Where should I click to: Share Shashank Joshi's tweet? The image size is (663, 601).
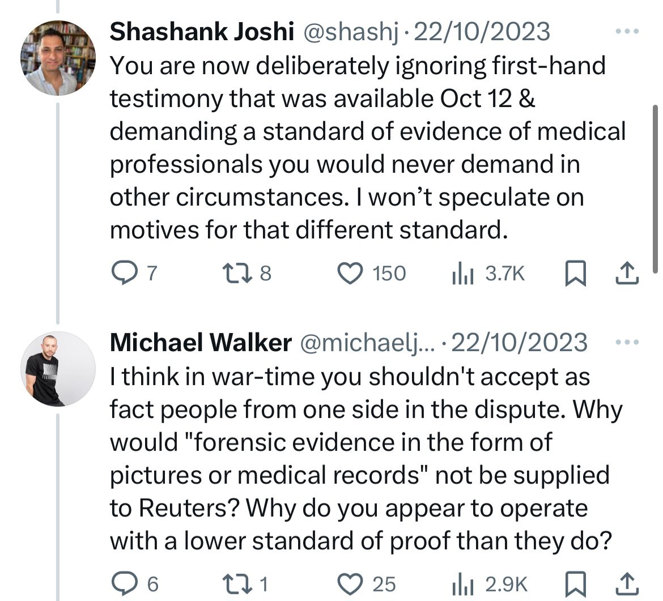pyautogui.click(x=627, y=274)
